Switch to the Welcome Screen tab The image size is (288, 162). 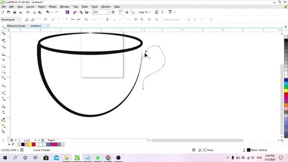[x=16, y=26]
